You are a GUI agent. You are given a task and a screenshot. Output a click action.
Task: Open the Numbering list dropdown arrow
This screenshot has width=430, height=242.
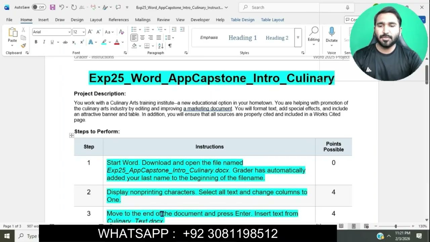click(153, 29)
